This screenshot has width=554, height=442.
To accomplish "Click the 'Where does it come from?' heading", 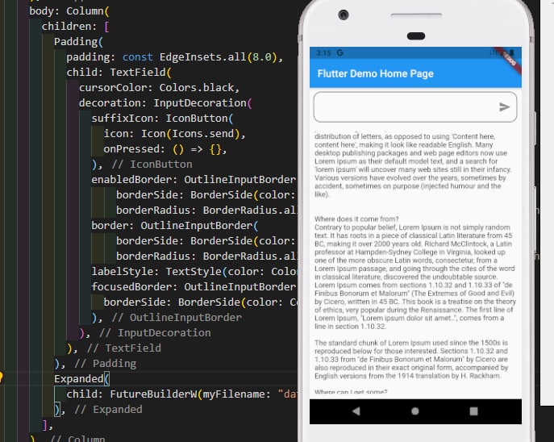I will 356,219.
